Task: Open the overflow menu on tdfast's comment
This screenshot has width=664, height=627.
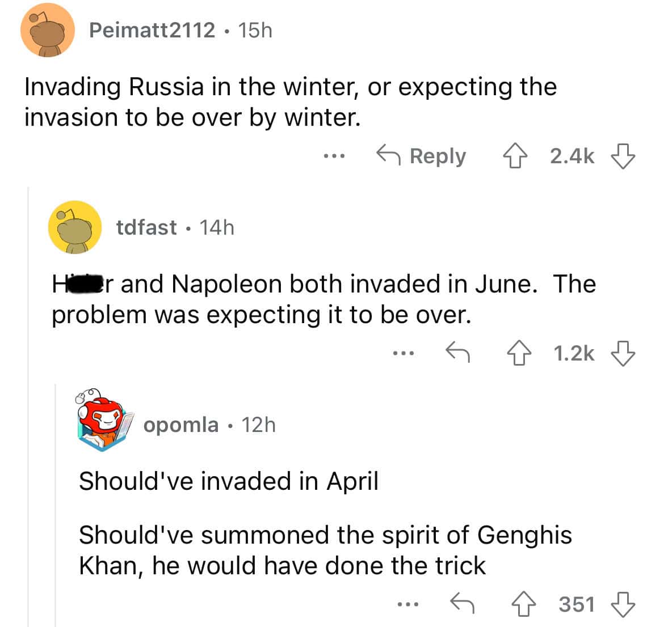Action: [404, 354]
